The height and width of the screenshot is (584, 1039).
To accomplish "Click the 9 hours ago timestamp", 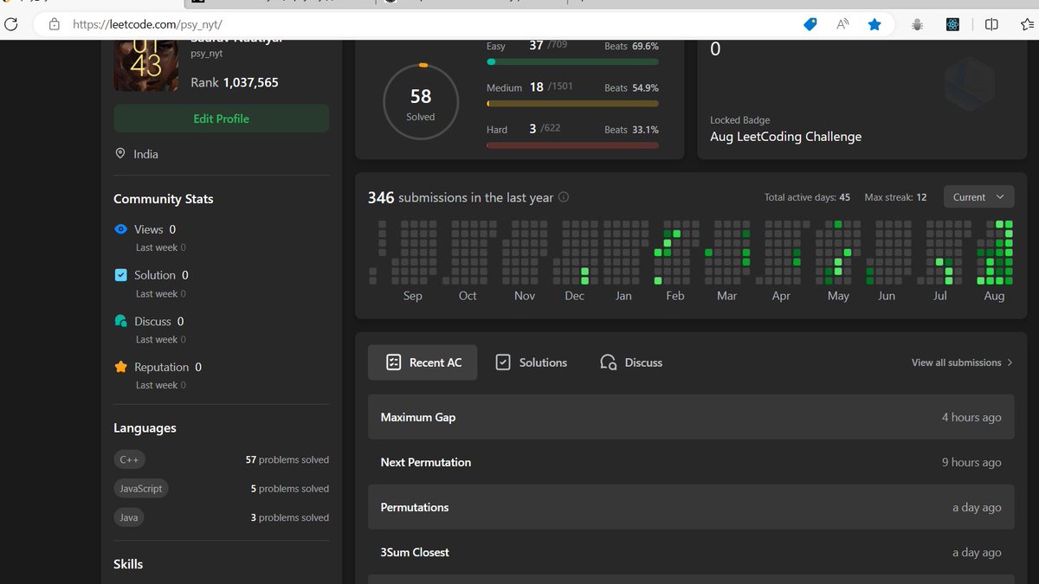I will click(971, 462).
